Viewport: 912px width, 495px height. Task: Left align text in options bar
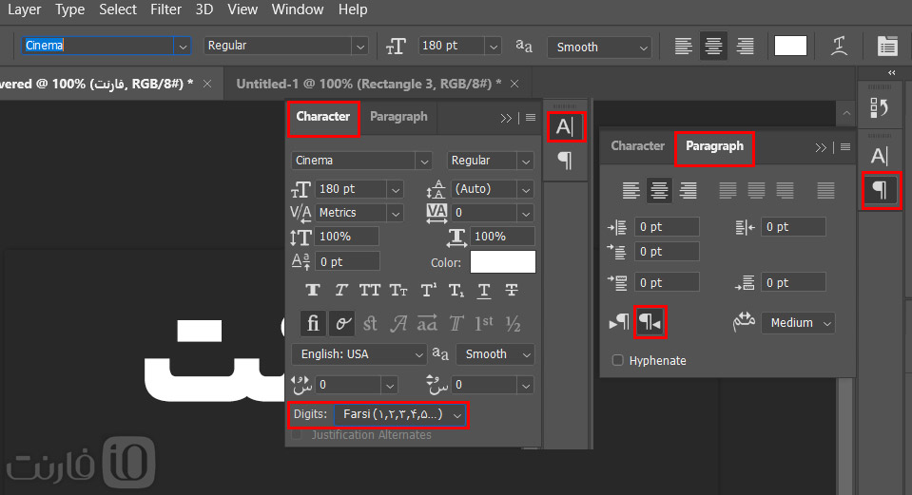[683, 46]
